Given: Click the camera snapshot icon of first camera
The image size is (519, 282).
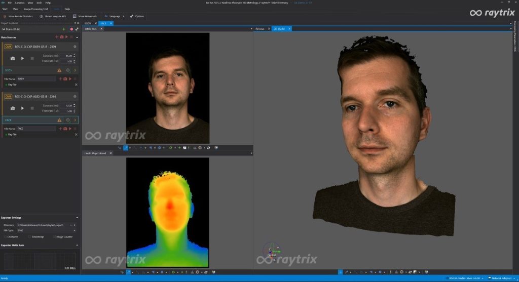Looking at the screenshot, I should pyautogui.click(x=13, y=59).
